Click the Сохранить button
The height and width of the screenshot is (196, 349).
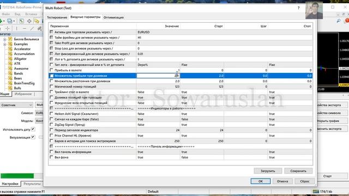click(298, 171)
